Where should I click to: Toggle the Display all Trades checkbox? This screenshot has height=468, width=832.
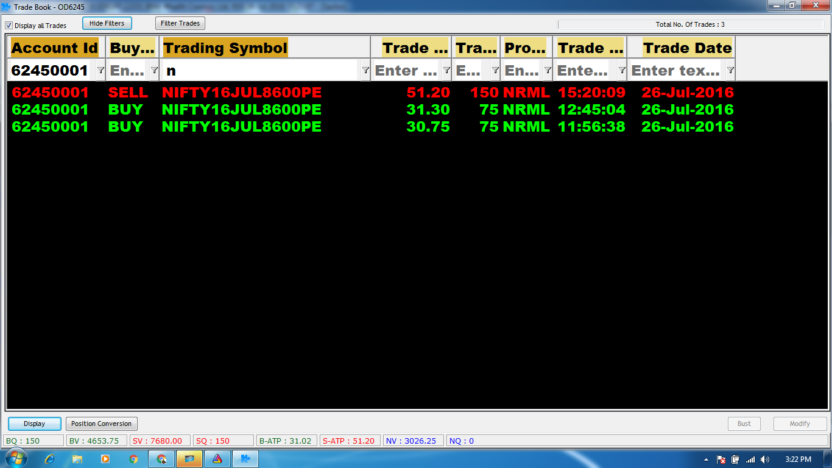click(9, 26)
